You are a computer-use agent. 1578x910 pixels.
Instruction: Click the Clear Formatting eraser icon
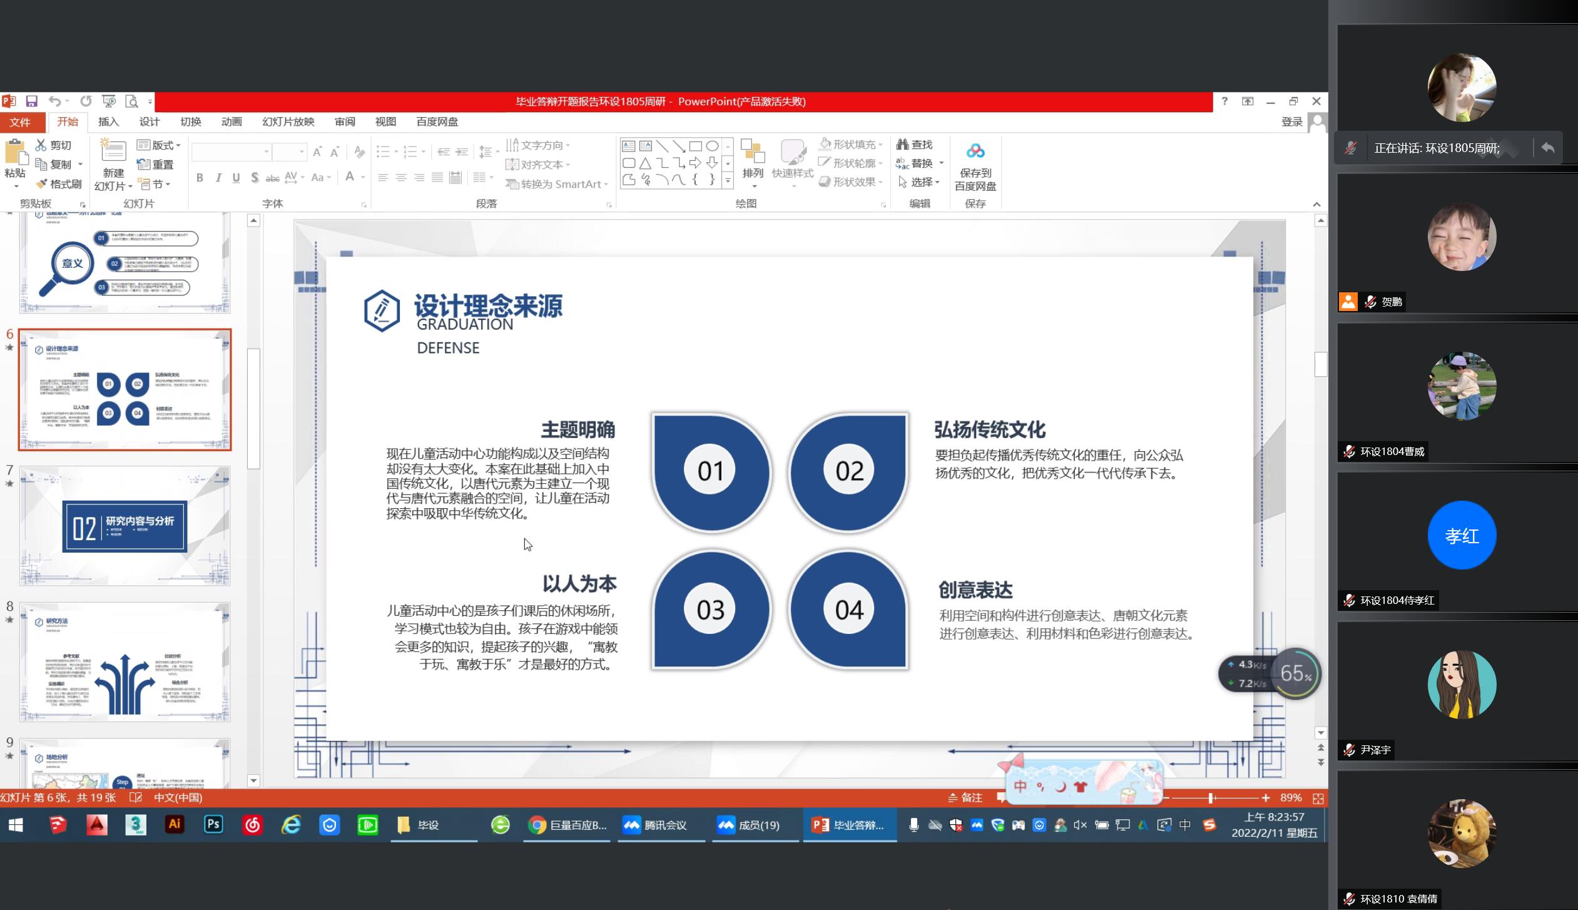359,152
